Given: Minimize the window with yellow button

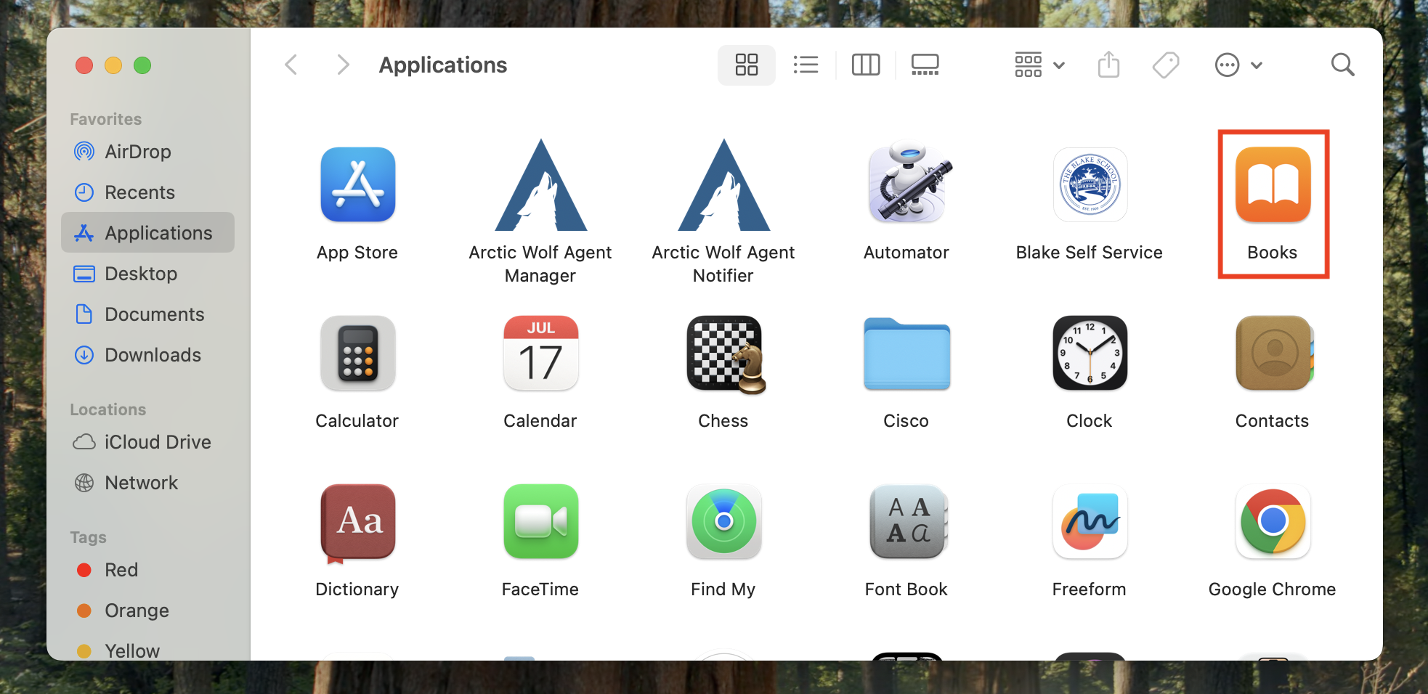Looking at the screenshot, I should 113,65.
